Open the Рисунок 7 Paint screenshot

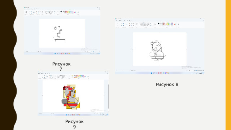pos(62,31)
